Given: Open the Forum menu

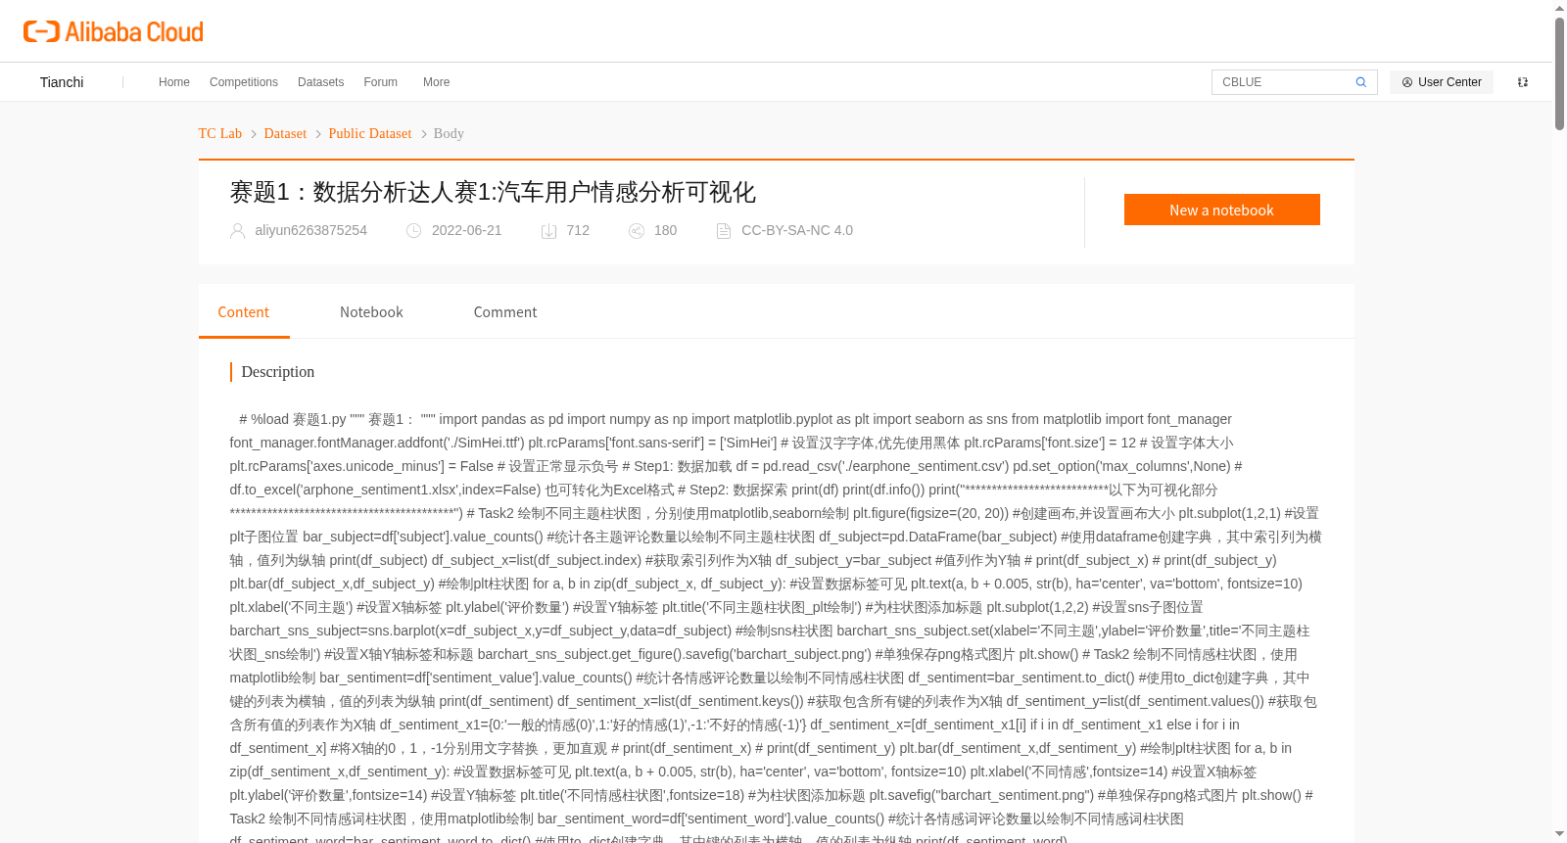Looking at the screenshot, I should coord(380,82).
